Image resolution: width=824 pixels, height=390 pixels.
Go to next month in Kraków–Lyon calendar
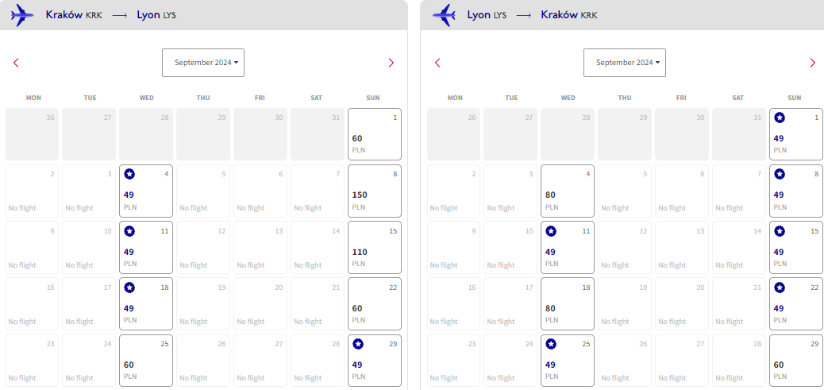click(391, 63)
